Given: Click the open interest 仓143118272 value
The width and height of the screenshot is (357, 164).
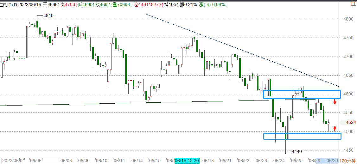Looking at the screenshot, I should click(149, 4).
